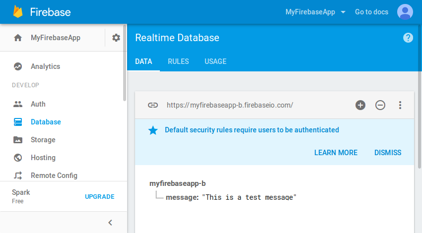Click the sidebar scrollbar thumb
The width and height of the screenshot is (422, 233).
124,62
